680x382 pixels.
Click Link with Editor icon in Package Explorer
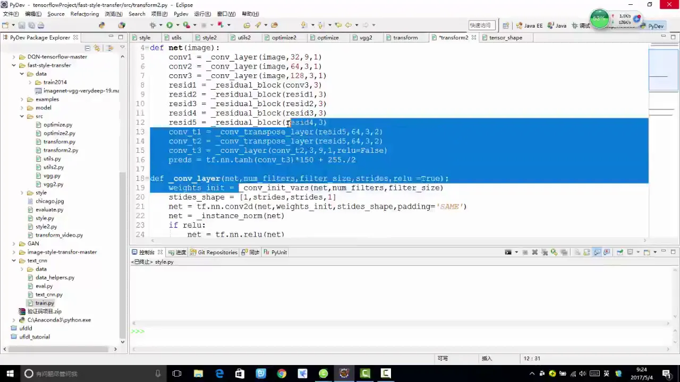tap(97, 48)
